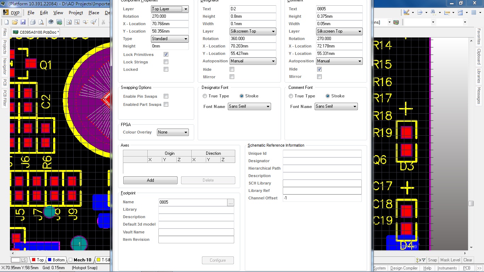Screen dimensions: 484x272
Task: Open the Designator Autoposition dropdown
Action: pyautogui.click(x=253, y=61)
